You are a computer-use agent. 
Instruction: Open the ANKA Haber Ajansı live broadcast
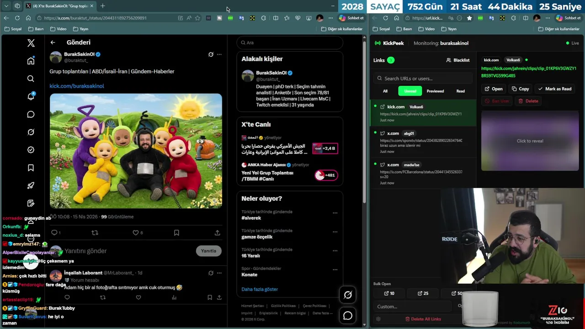point(290,172)
